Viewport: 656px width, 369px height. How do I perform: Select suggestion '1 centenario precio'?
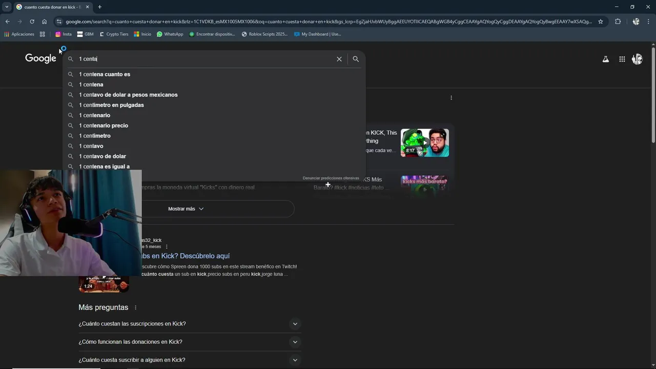coord(214,126)
